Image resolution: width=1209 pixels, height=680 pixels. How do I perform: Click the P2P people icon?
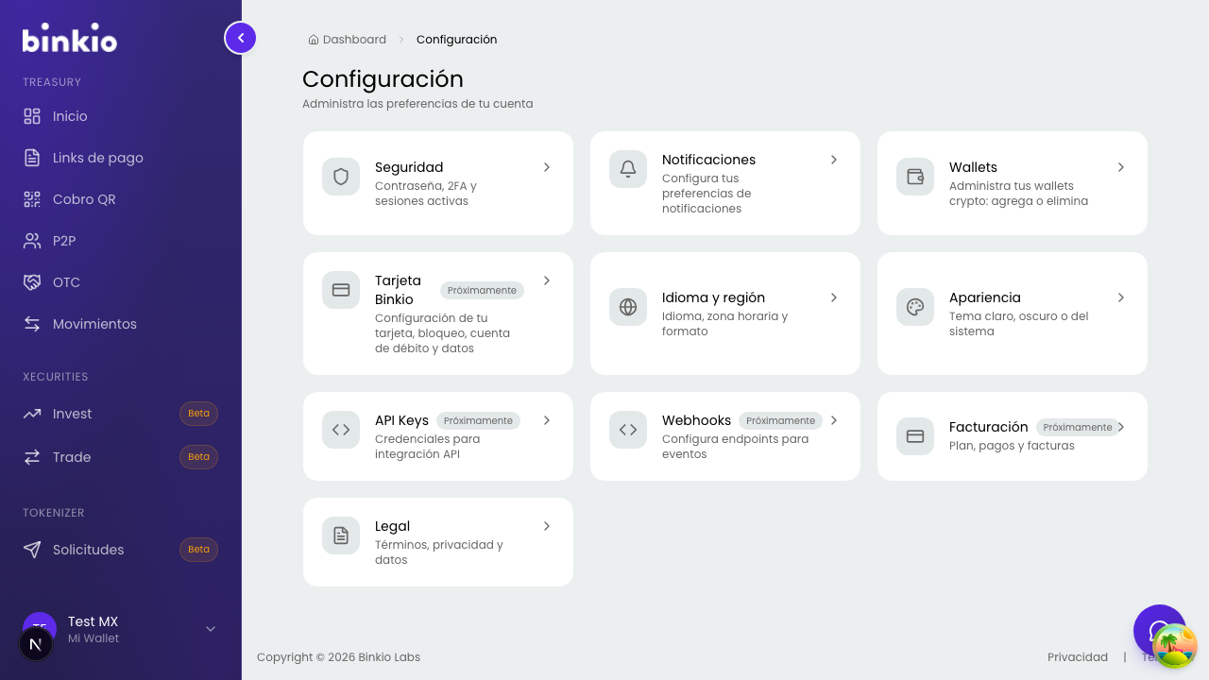tap(32, 241)
